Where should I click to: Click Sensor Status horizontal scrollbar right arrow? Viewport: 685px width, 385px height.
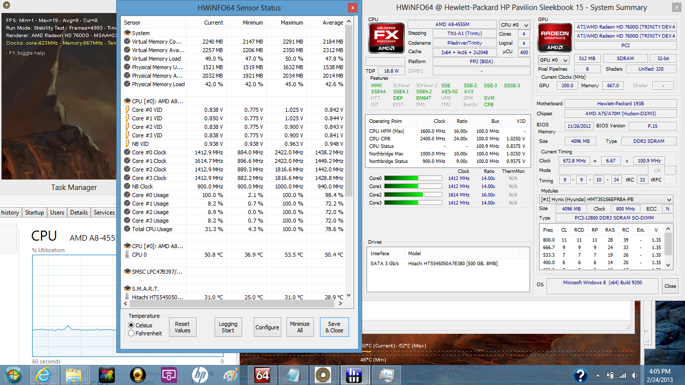point(340,303)
